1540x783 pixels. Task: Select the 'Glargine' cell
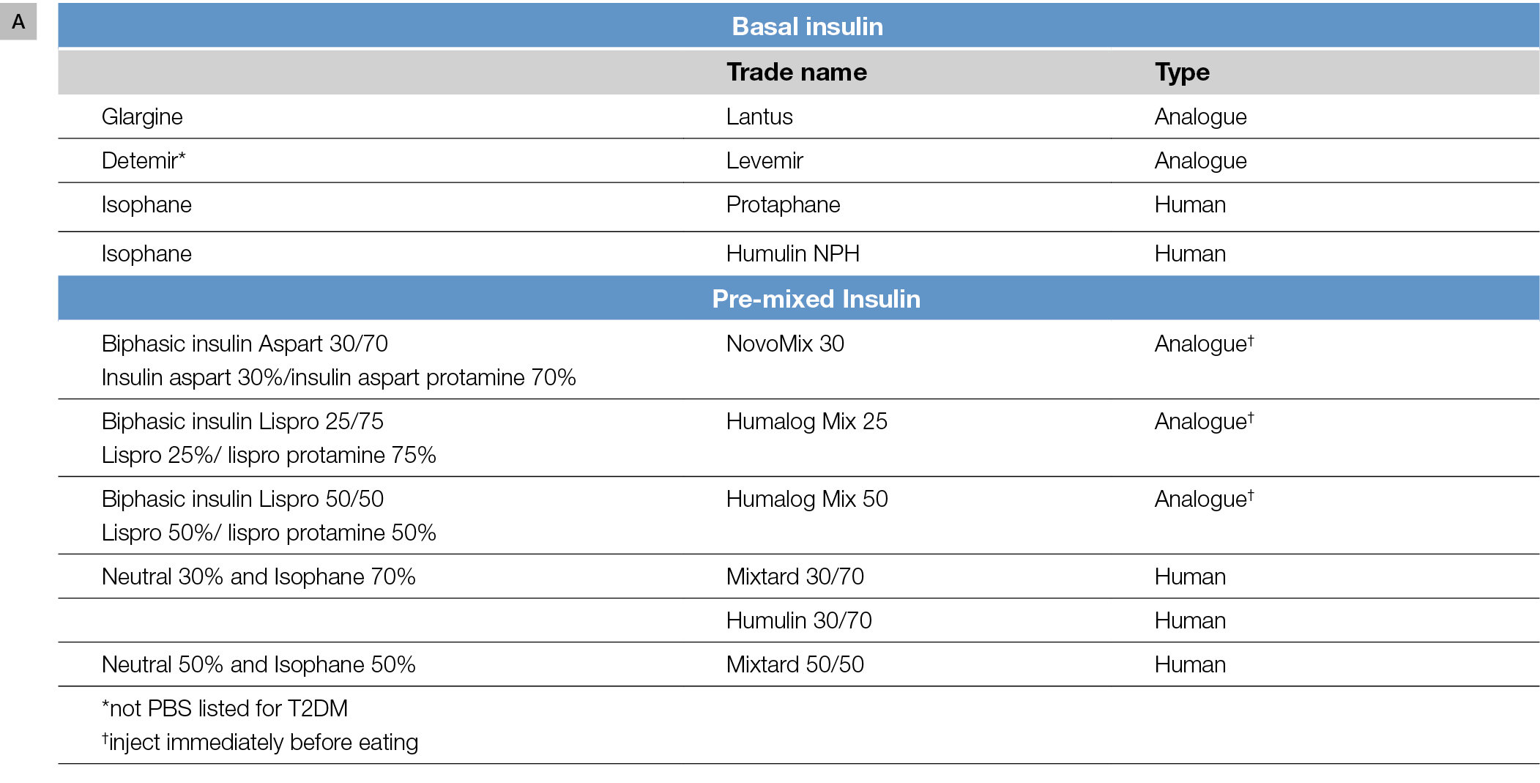(142, 117)
